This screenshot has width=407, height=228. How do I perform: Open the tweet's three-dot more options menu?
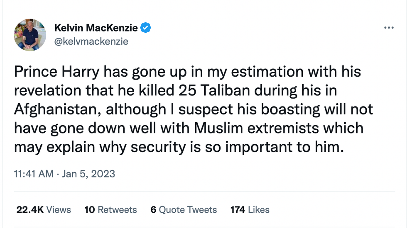(389, 28)
